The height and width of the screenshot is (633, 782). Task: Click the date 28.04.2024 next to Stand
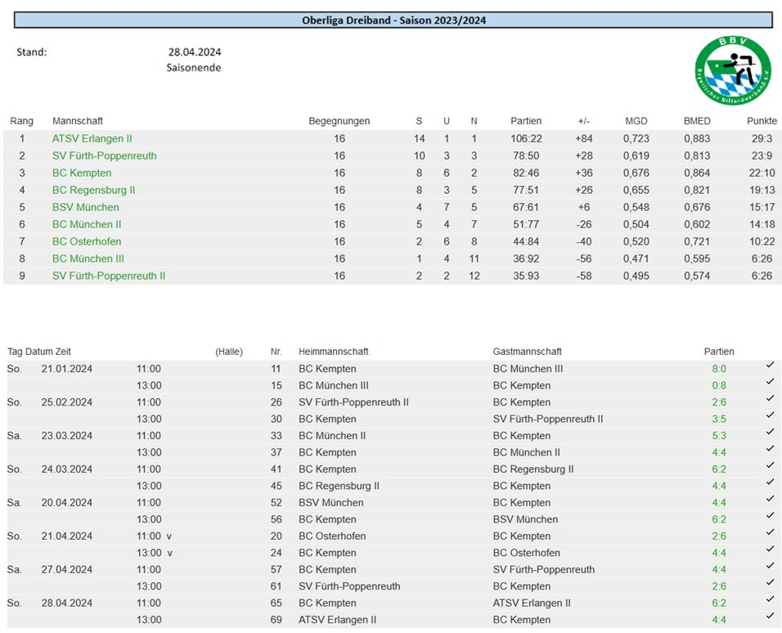(195, 52)
